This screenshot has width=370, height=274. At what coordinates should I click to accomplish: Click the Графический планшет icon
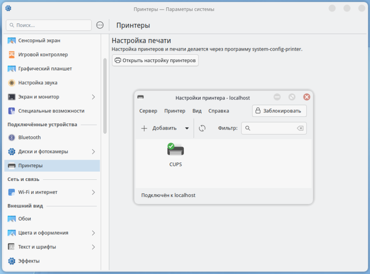12,69
